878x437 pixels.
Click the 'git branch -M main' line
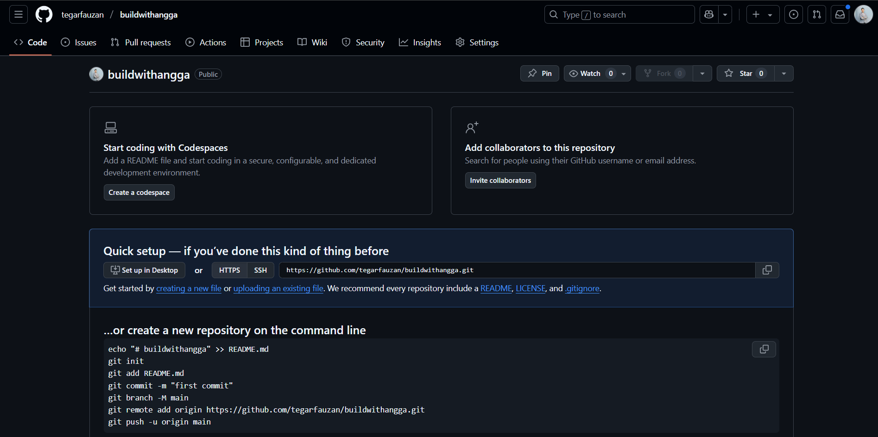click(148, 398)
